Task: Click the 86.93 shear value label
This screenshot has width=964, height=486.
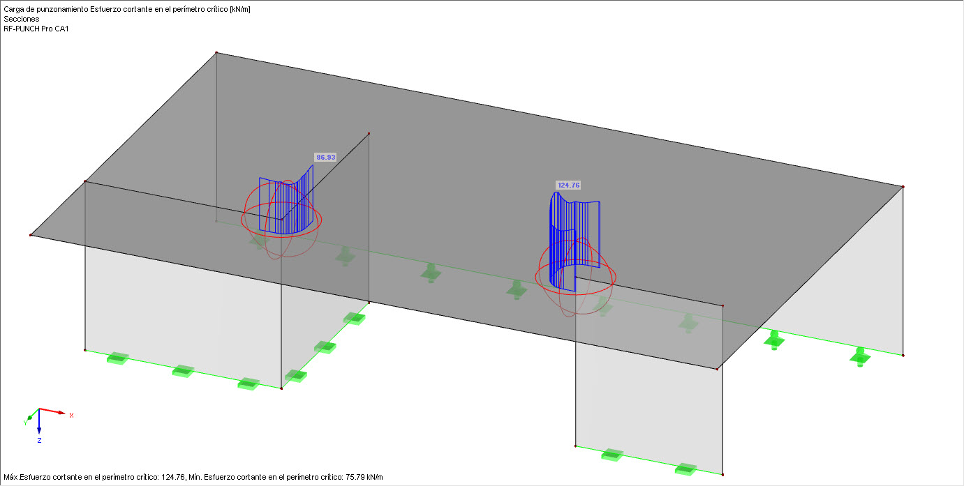Action: point(326,158)
